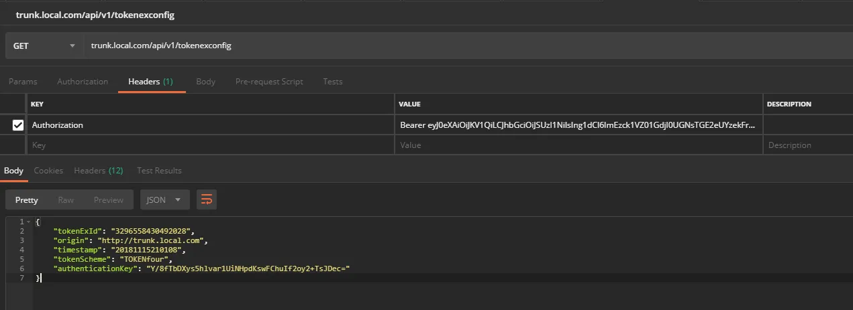This screenshot has height=310, width=853.
Task: Select the Raw response view
Action: [x=66, y=200]
